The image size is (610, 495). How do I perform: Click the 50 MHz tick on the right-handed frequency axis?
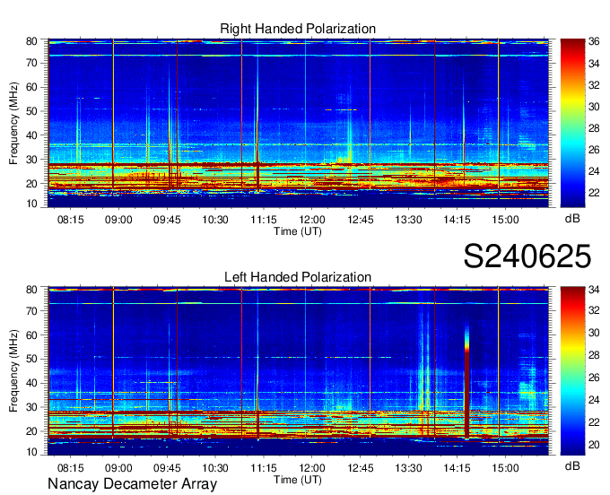[31, 111]
